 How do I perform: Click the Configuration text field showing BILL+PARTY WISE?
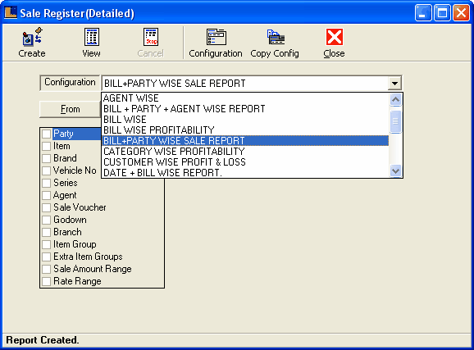[x=245, y=83]
